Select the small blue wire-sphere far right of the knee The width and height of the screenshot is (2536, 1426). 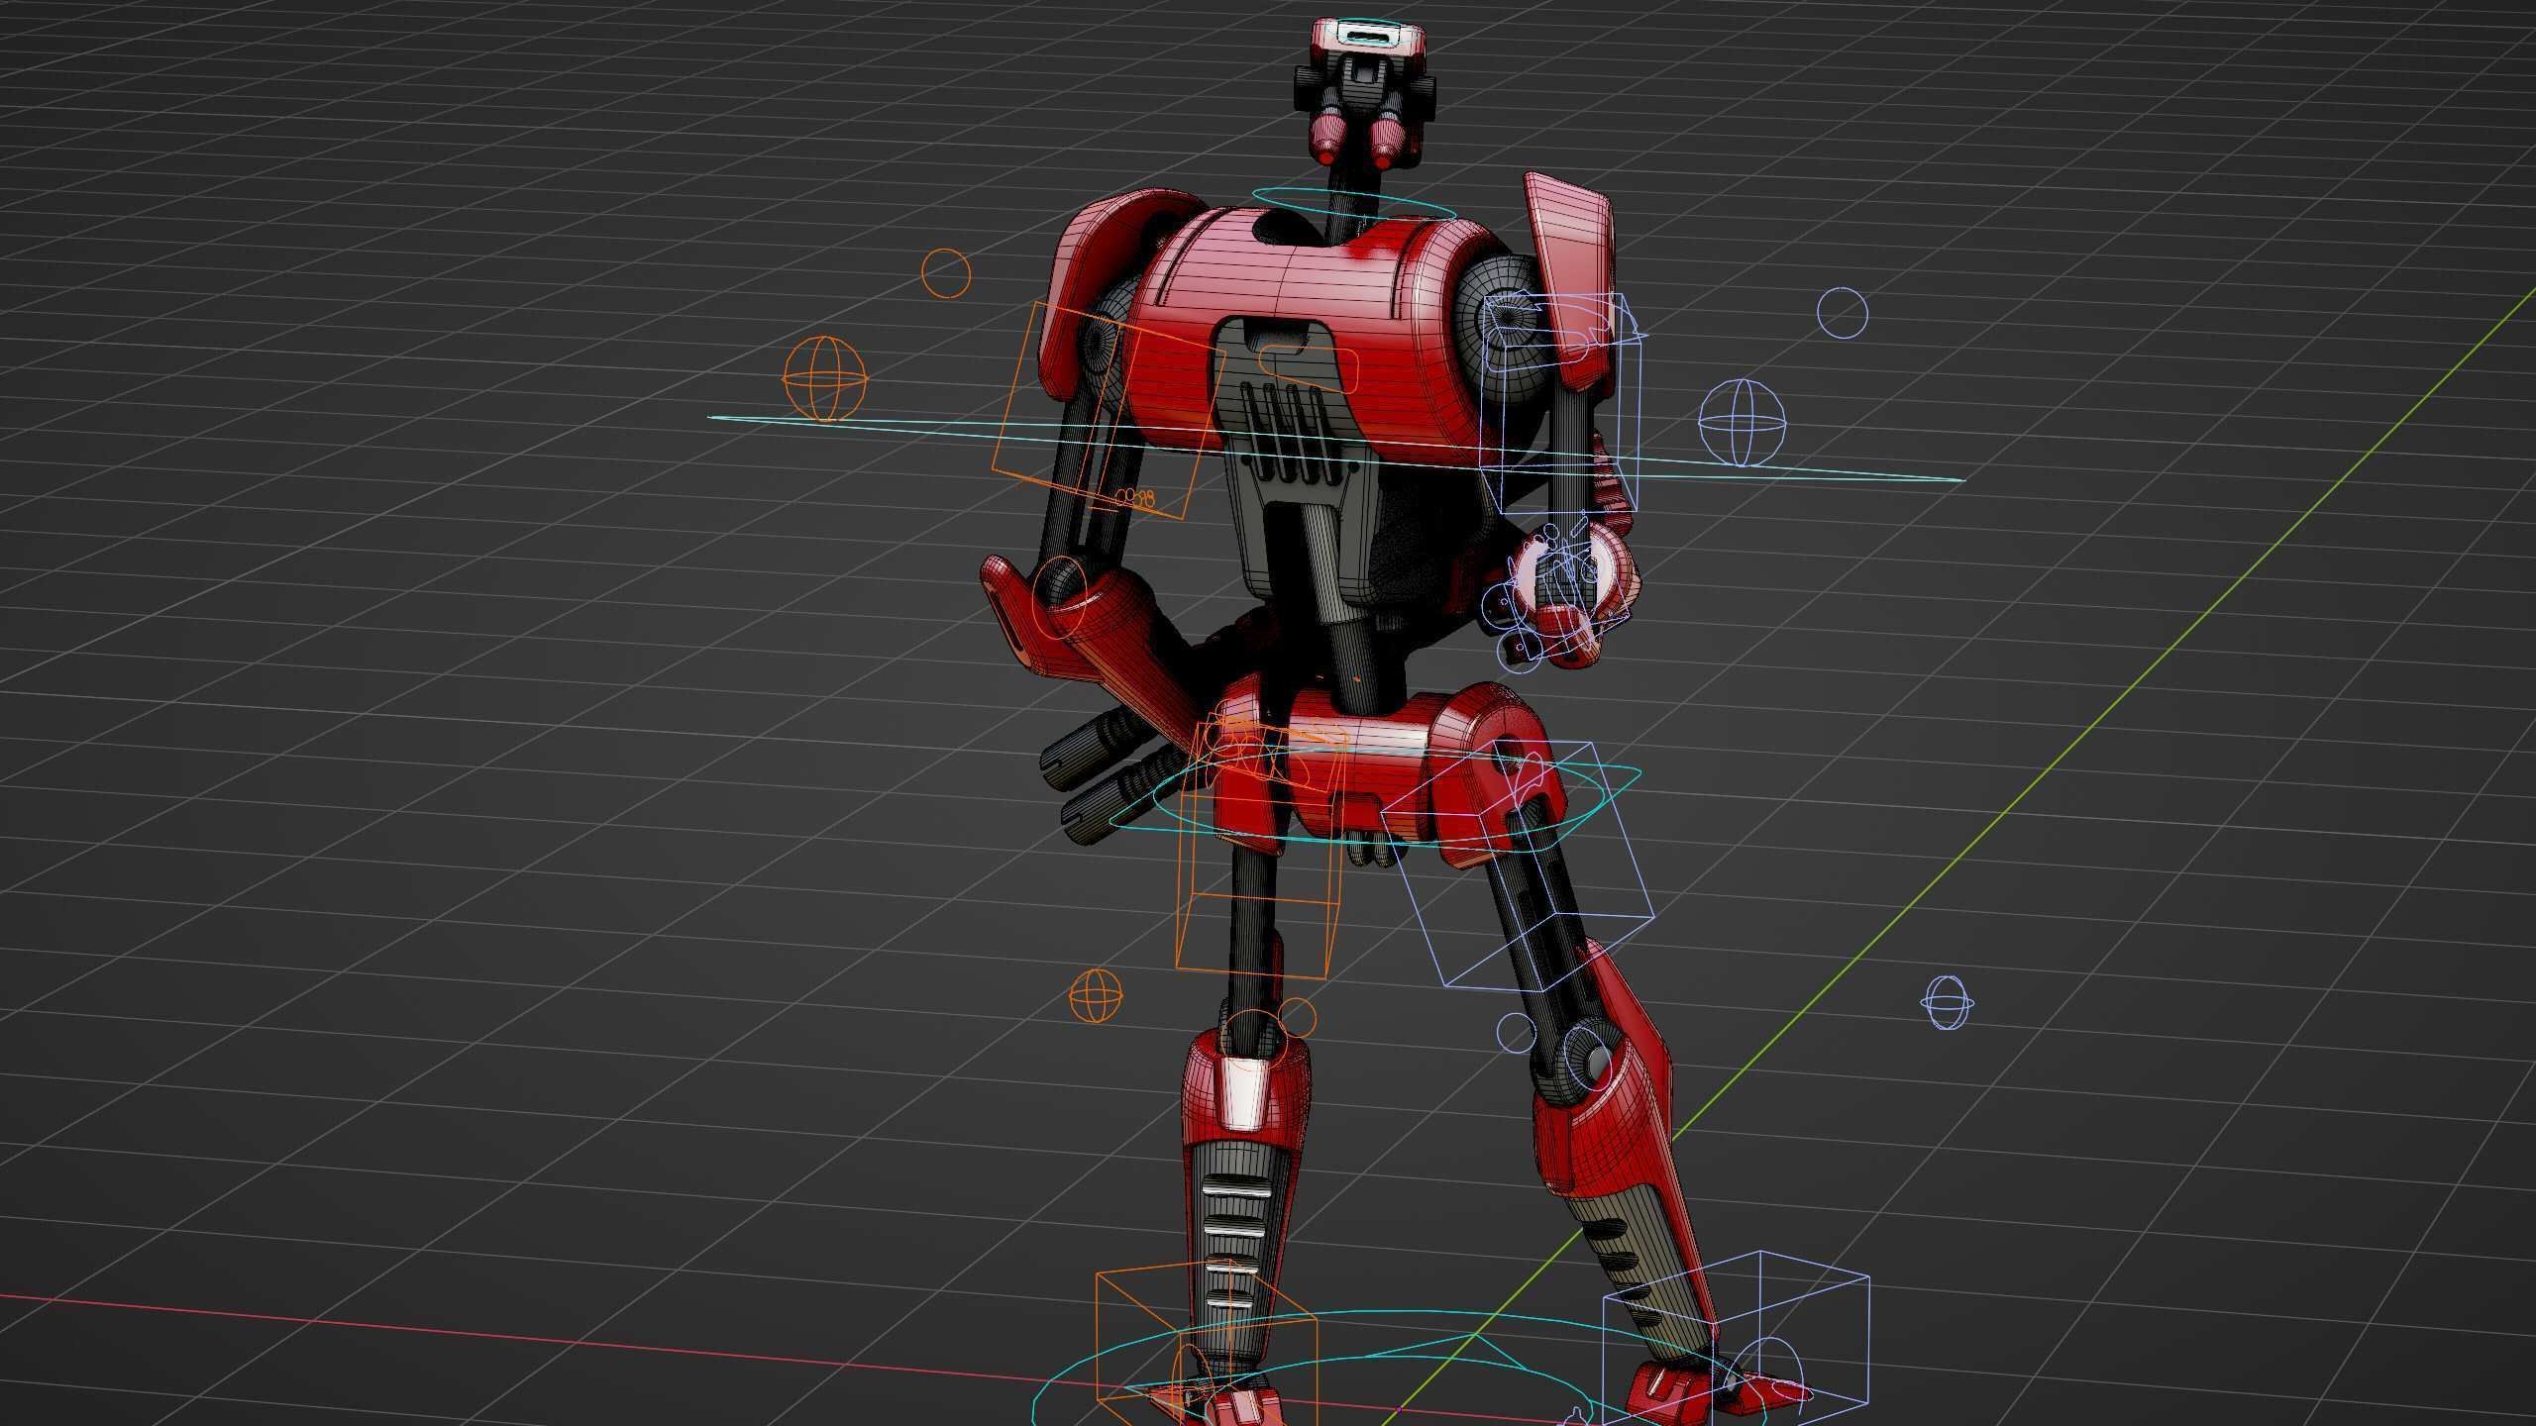coord(1947,1002)
